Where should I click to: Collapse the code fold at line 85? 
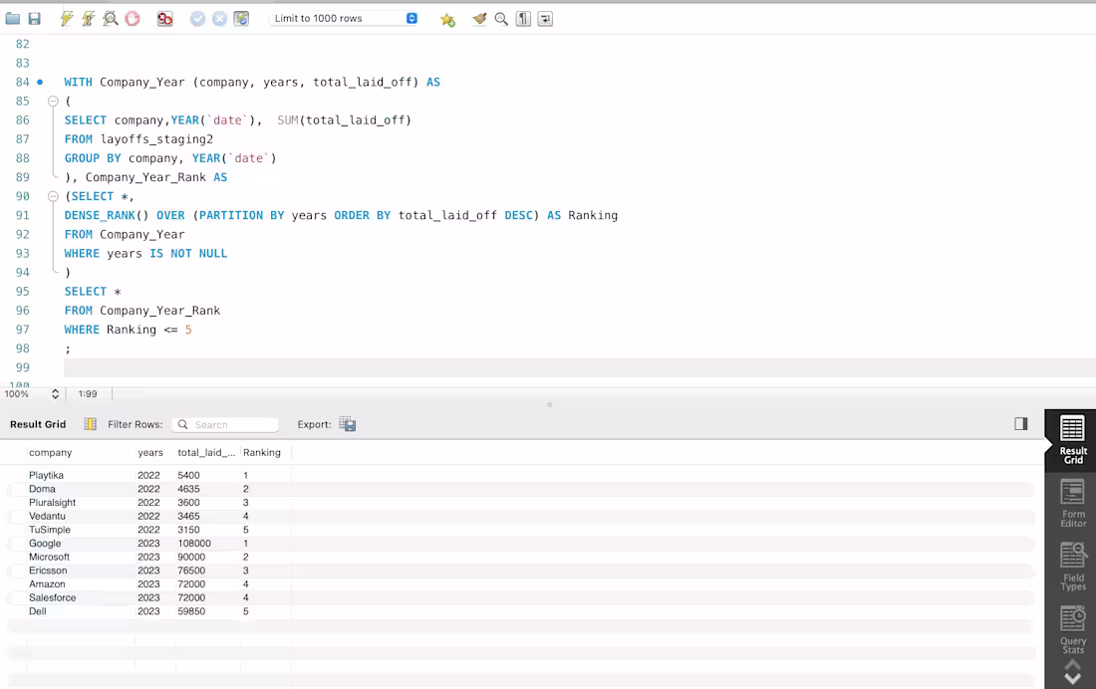click(x=53, y=101)
